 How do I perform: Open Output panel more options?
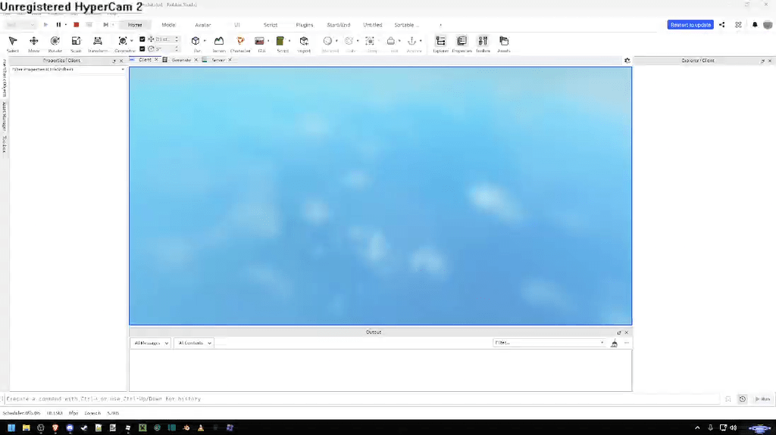627,343
